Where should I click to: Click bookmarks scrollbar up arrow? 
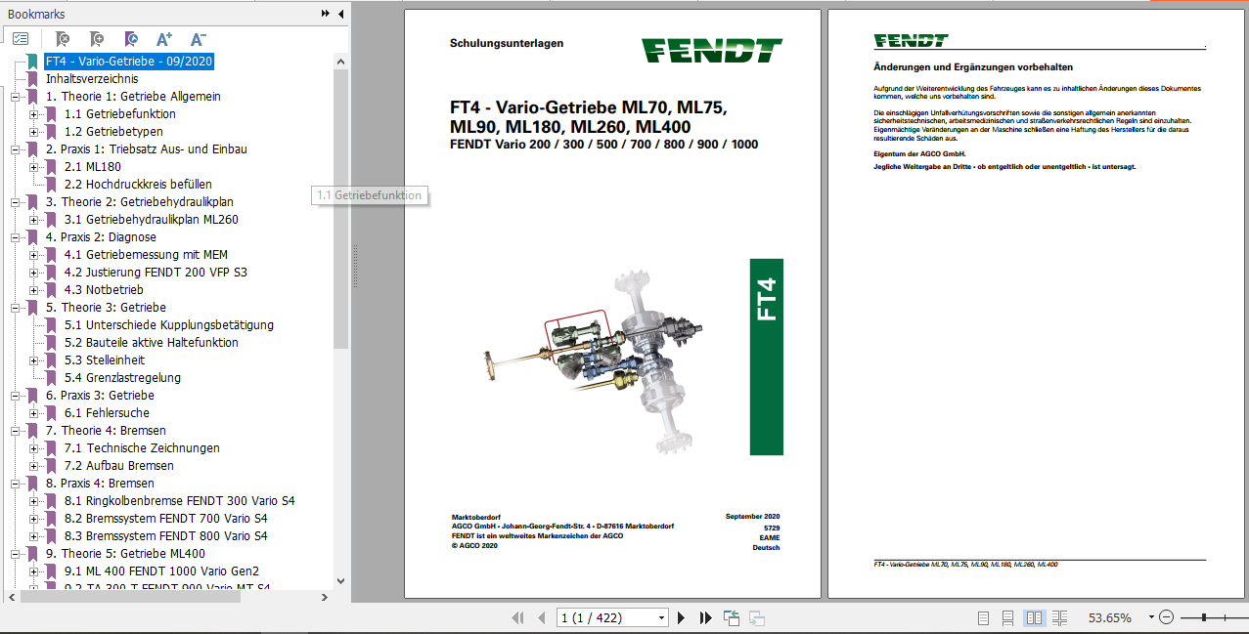(x=341, y=61)
